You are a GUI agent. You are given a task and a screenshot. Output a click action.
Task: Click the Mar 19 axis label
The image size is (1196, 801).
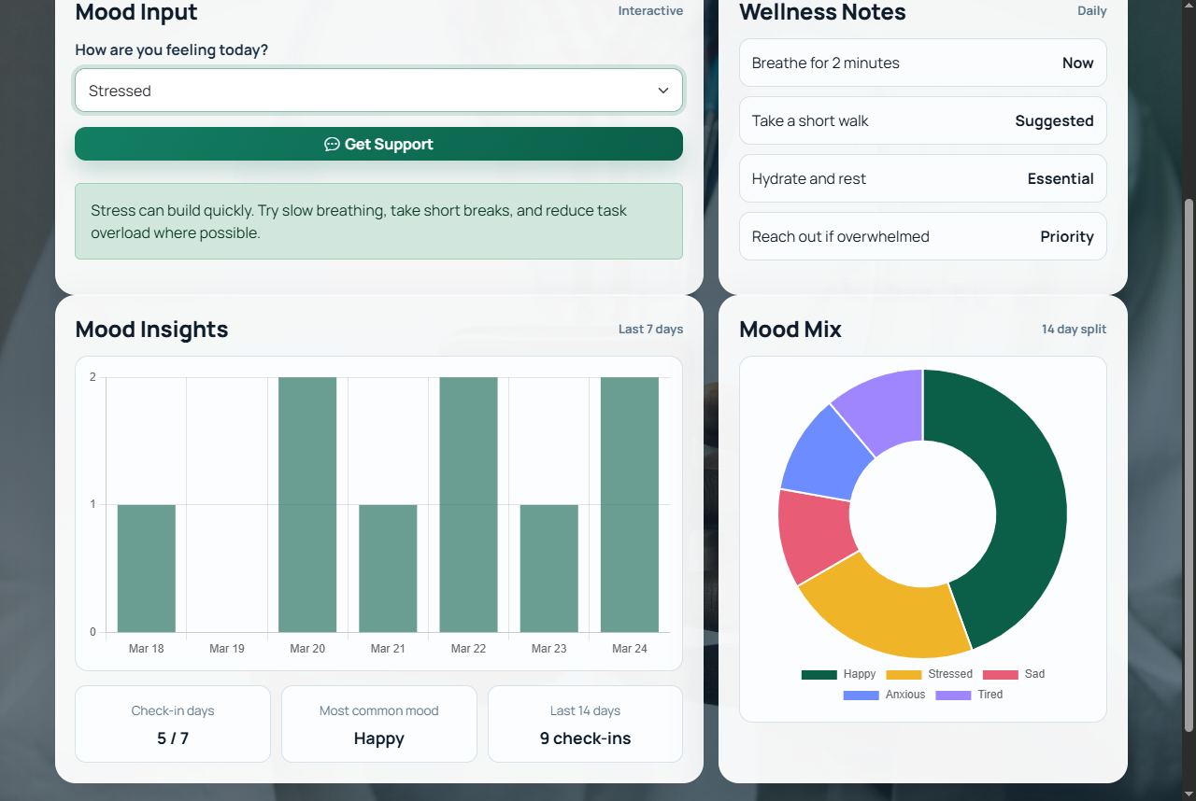(227, 648)
